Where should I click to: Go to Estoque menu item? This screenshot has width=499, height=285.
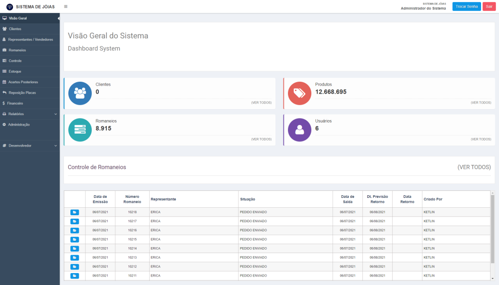point(30,71)
